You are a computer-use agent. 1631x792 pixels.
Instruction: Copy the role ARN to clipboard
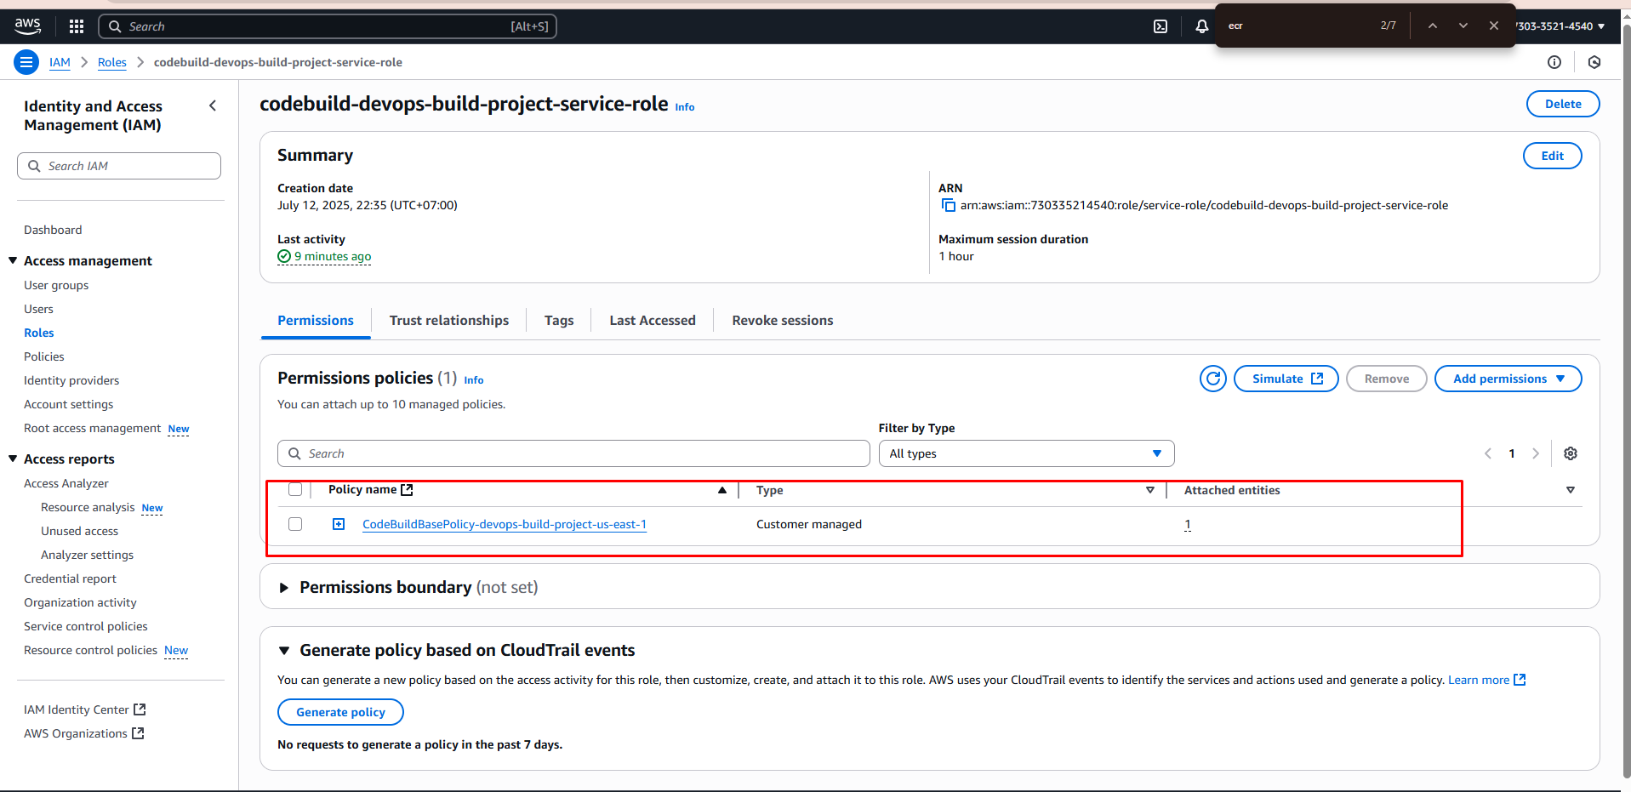click(x=949, y=205)
